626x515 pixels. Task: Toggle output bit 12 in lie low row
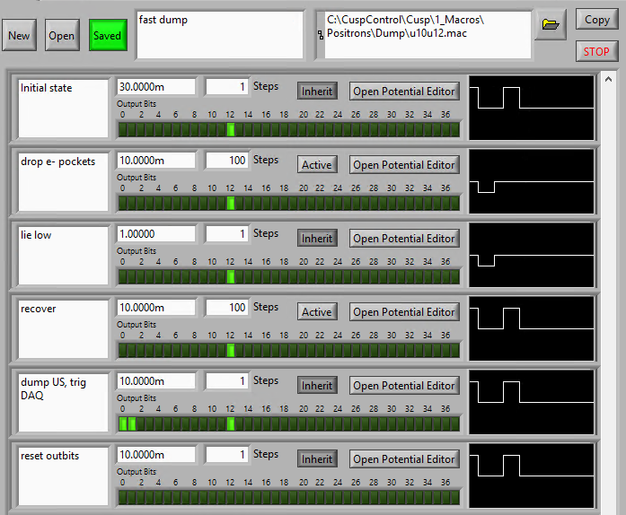tap(230, 277)
